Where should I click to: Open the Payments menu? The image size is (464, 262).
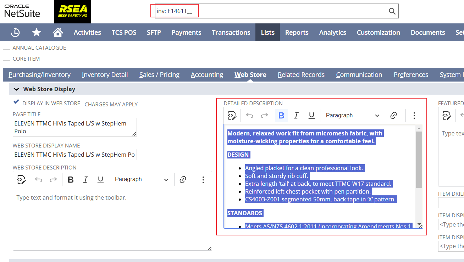coord(186,32)
